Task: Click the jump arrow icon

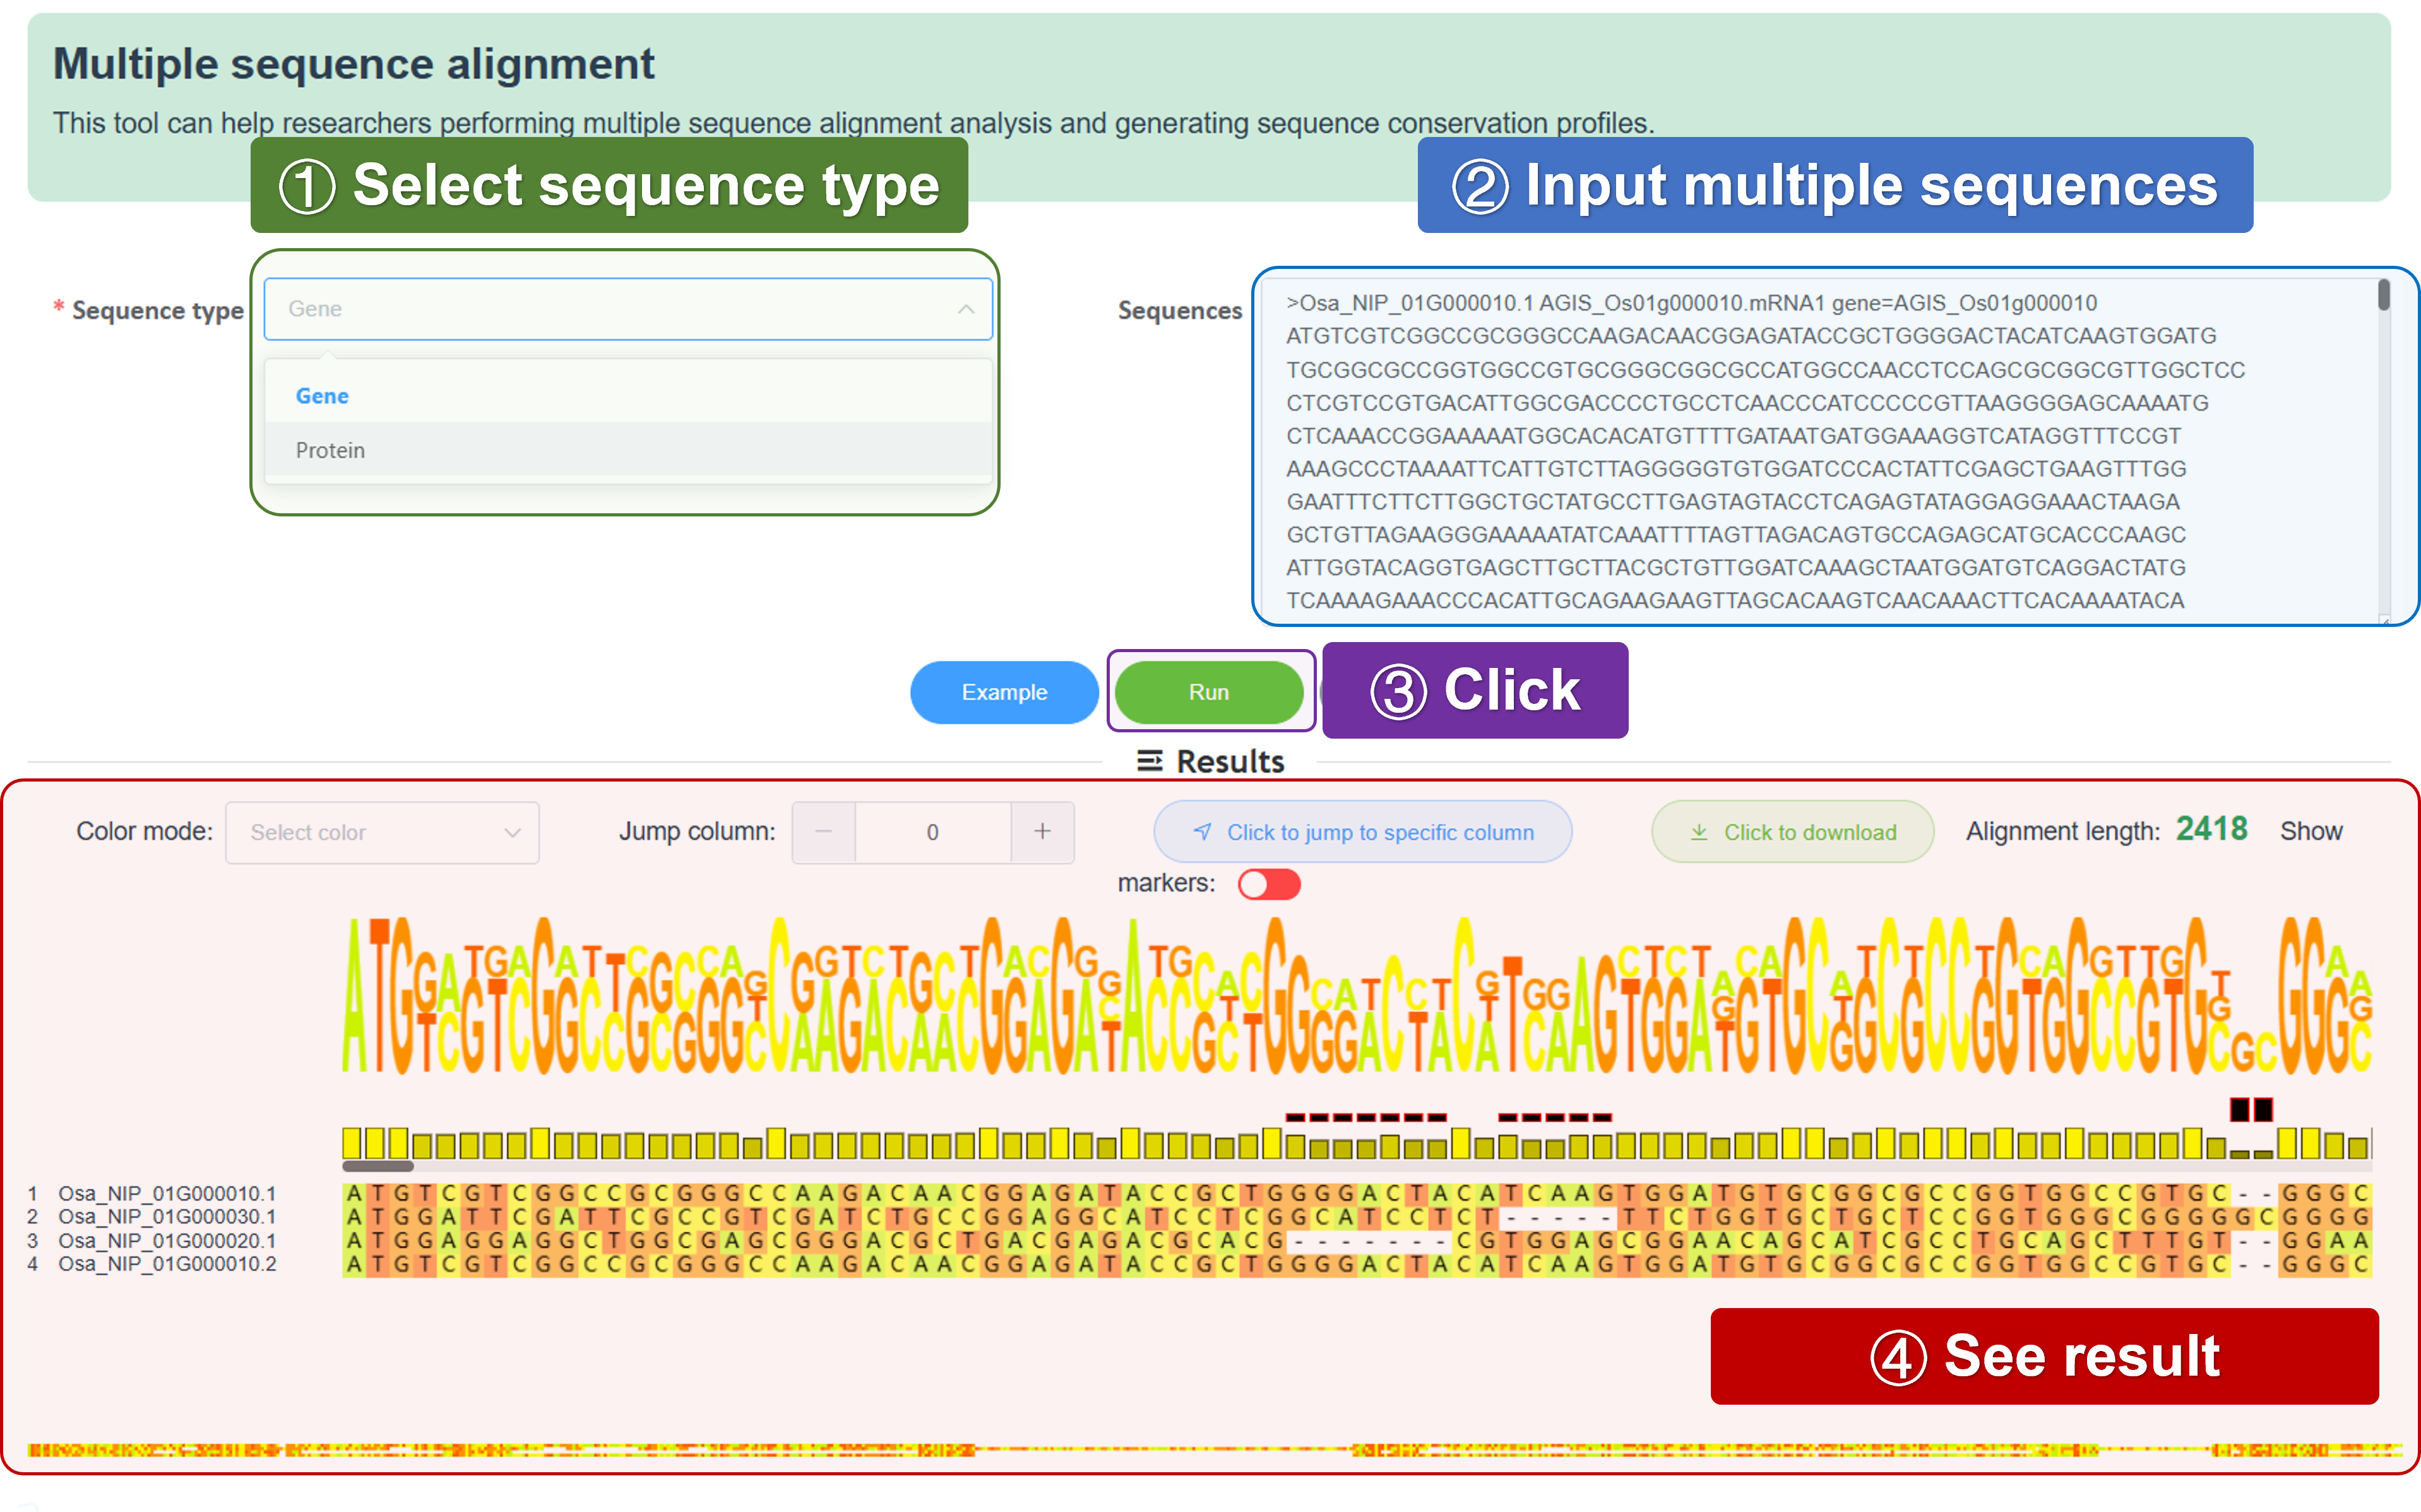Action: pos(1203,832)
